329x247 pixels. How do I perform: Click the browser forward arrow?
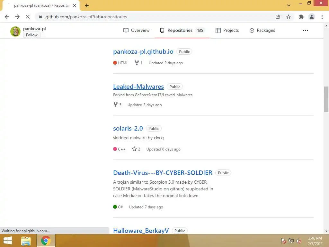coord(17,17)
